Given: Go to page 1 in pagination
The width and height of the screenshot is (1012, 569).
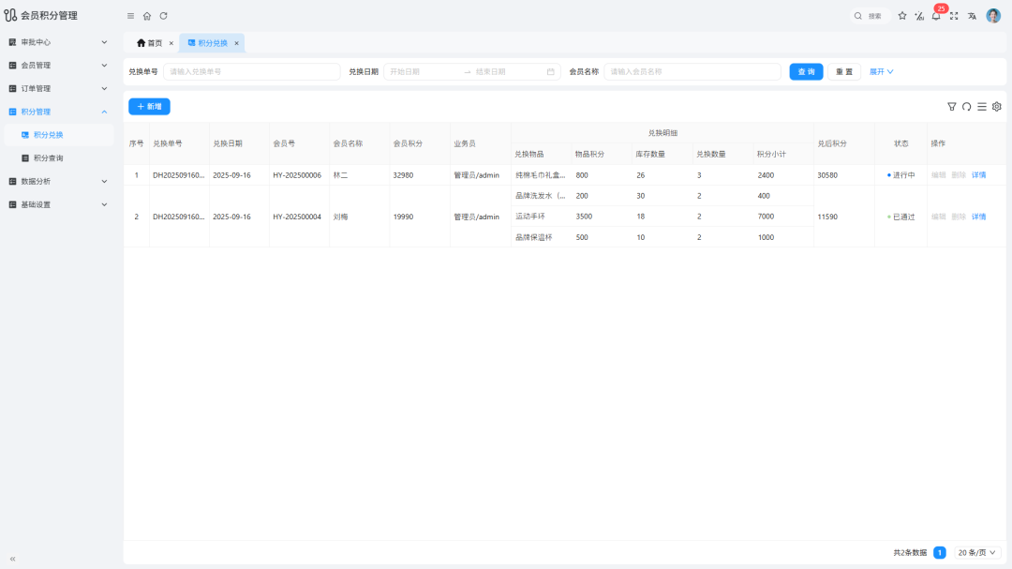Looking at the screenshot, I should click(940, 553).
